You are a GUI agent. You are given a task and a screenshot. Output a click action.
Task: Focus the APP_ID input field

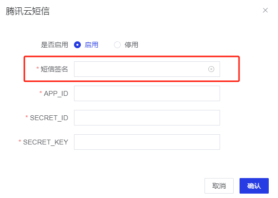(147, 93)
